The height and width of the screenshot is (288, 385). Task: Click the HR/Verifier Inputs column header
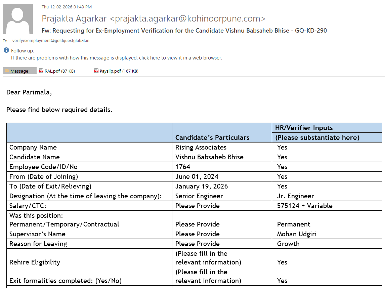point(304,128)
